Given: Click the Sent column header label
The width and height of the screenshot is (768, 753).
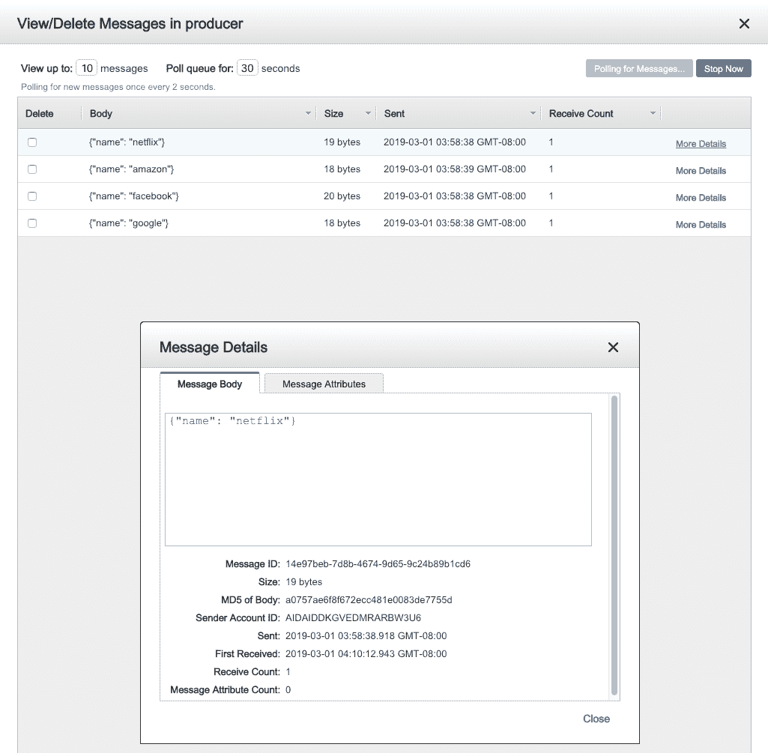Looking at the screenshot, I should (x=394, y=113).
